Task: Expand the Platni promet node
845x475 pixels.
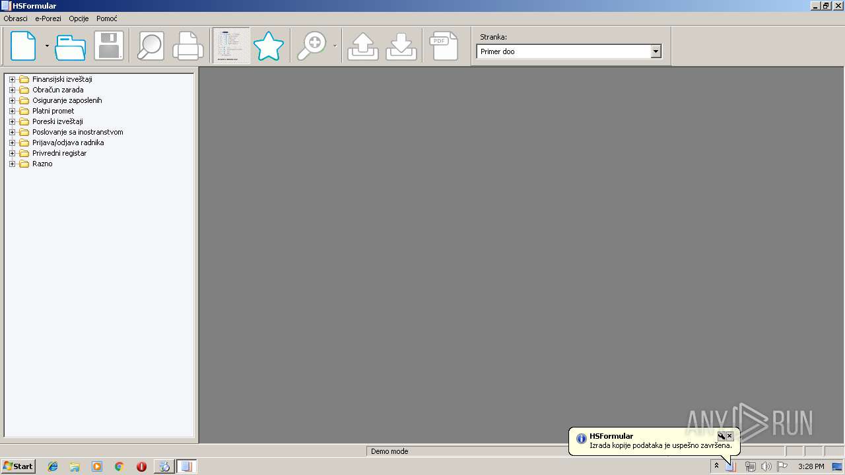Action: click(12, 111)
